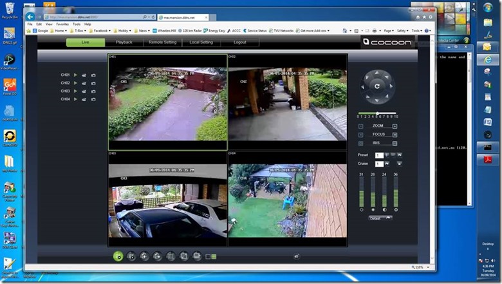Click the focus minus button
The image size is (502, 284).
click(x=361, y=135)
